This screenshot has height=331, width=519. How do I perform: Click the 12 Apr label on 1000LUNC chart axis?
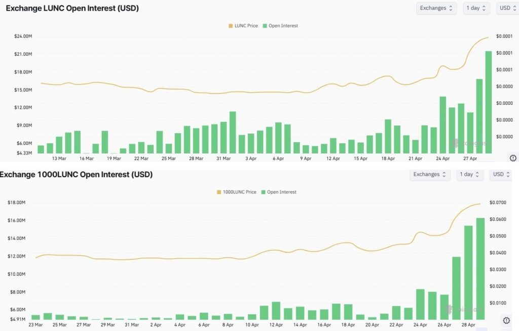tap(276, 325)
